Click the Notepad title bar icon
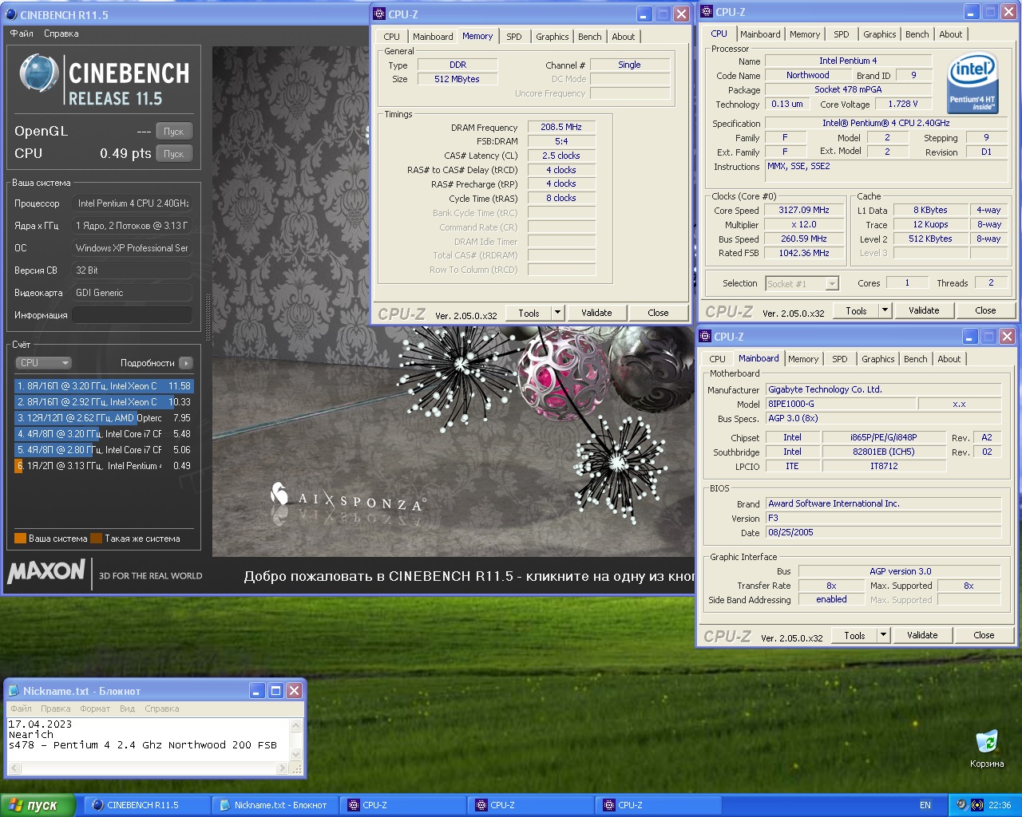Image resolution: width=1022 pixels, height=817 pixels. (14, 691)
